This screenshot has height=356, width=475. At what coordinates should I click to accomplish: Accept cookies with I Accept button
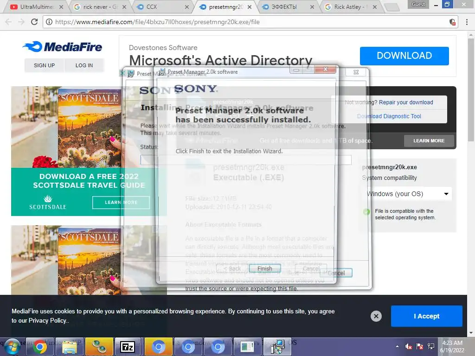pos(427,316)
